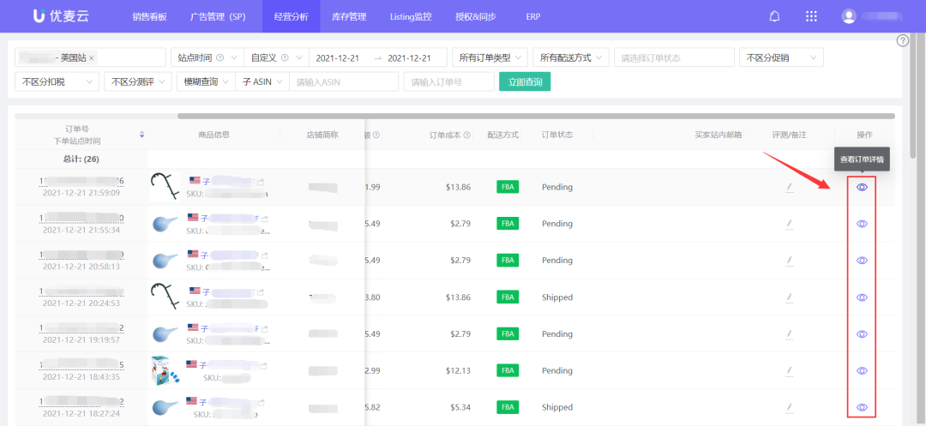Viewport: 926px width, 426px height.
Task: Click the 总计: (26) summary cell
Action: tap(81, 159)
